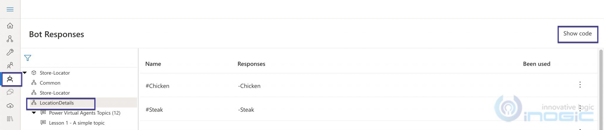Collapse the Store-Locator root tree node
This screenshot has width=604, height=130.
pos(25,73)
